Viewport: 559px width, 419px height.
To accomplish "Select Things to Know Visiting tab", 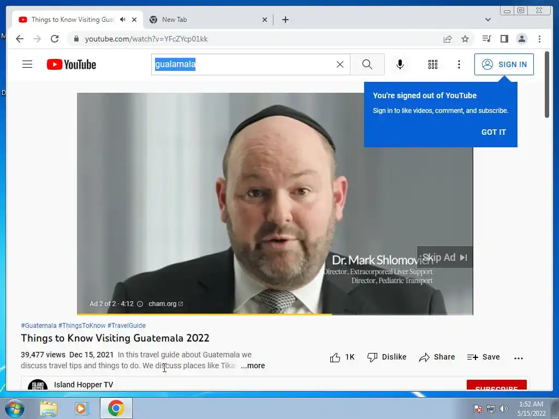I will click(x=73, y=20).
